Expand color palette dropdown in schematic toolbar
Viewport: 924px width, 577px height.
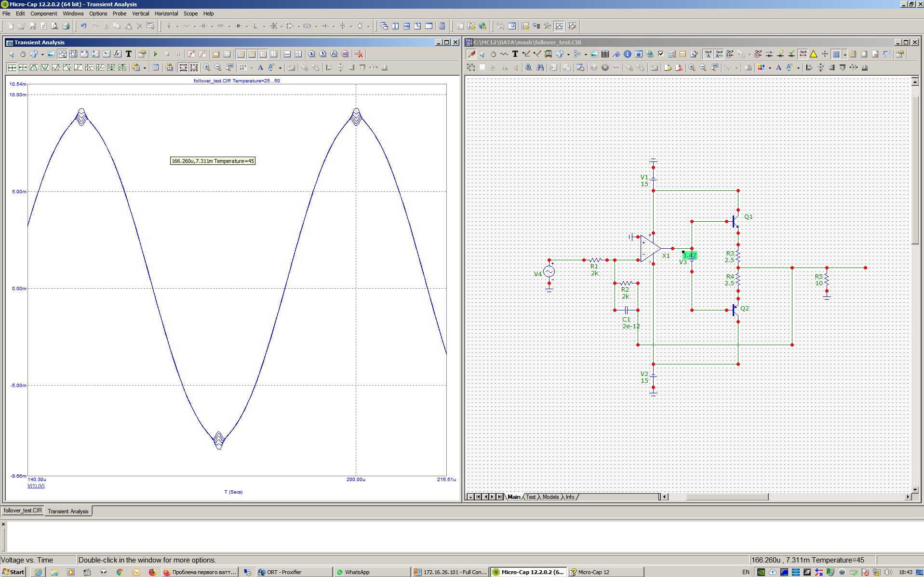(x=770, y=68)
